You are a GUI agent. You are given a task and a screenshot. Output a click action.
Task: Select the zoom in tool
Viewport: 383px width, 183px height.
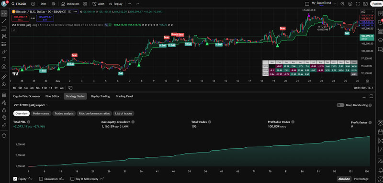pos(4,84)
